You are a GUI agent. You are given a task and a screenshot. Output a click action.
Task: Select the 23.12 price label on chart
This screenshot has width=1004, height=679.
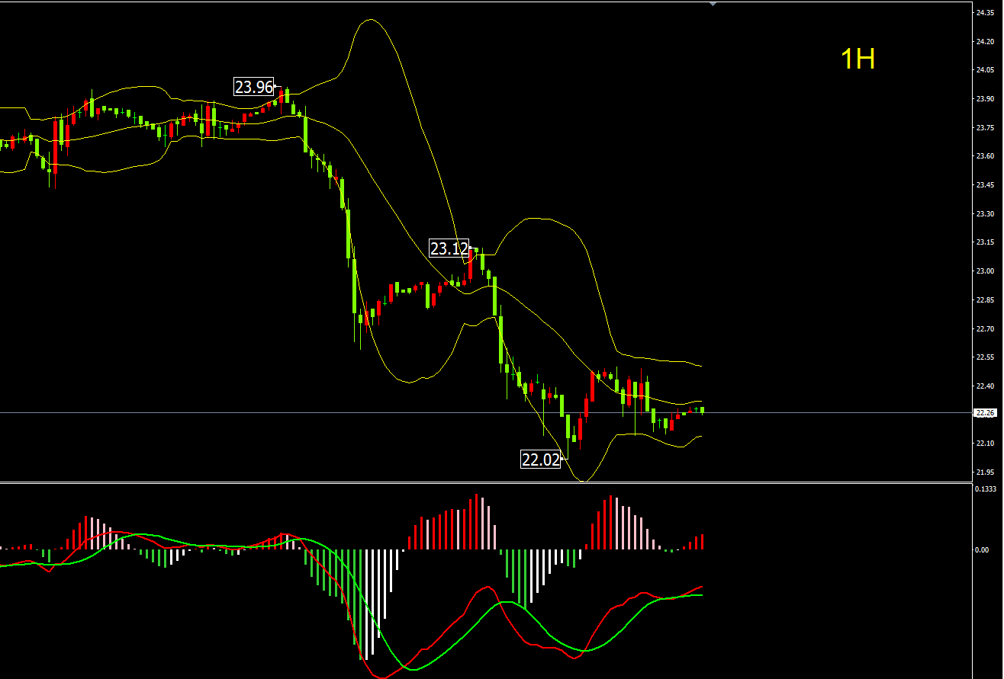tap(449, 248)
